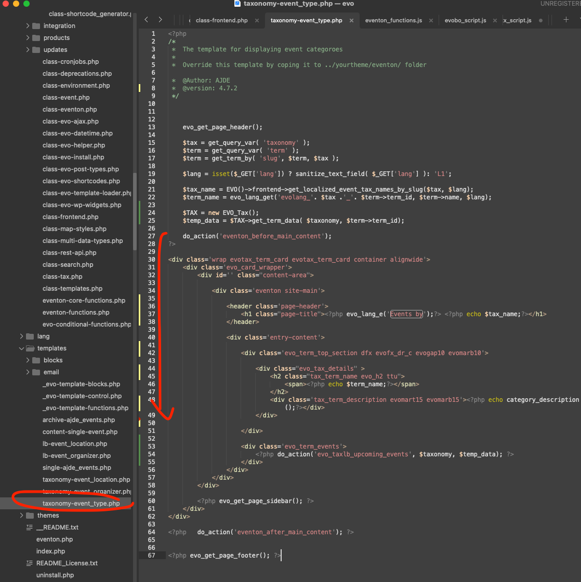Open class-evo-ajax.php file
Screen dimensions: 581x582
pyautogui.click(x=71, y=121)
